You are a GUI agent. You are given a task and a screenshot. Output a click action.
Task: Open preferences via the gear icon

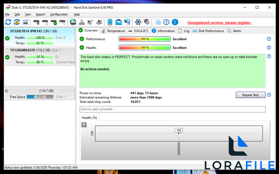pyautogui.click(x=138, y=22)
